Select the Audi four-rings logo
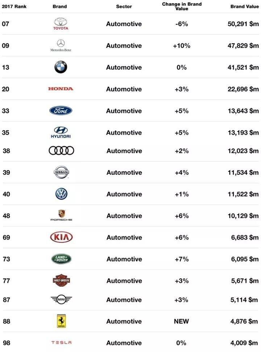This screenshot has height=352, width=261. point(61,151)
